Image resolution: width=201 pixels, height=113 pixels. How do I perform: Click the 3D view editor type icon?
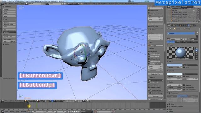point(2,101)
